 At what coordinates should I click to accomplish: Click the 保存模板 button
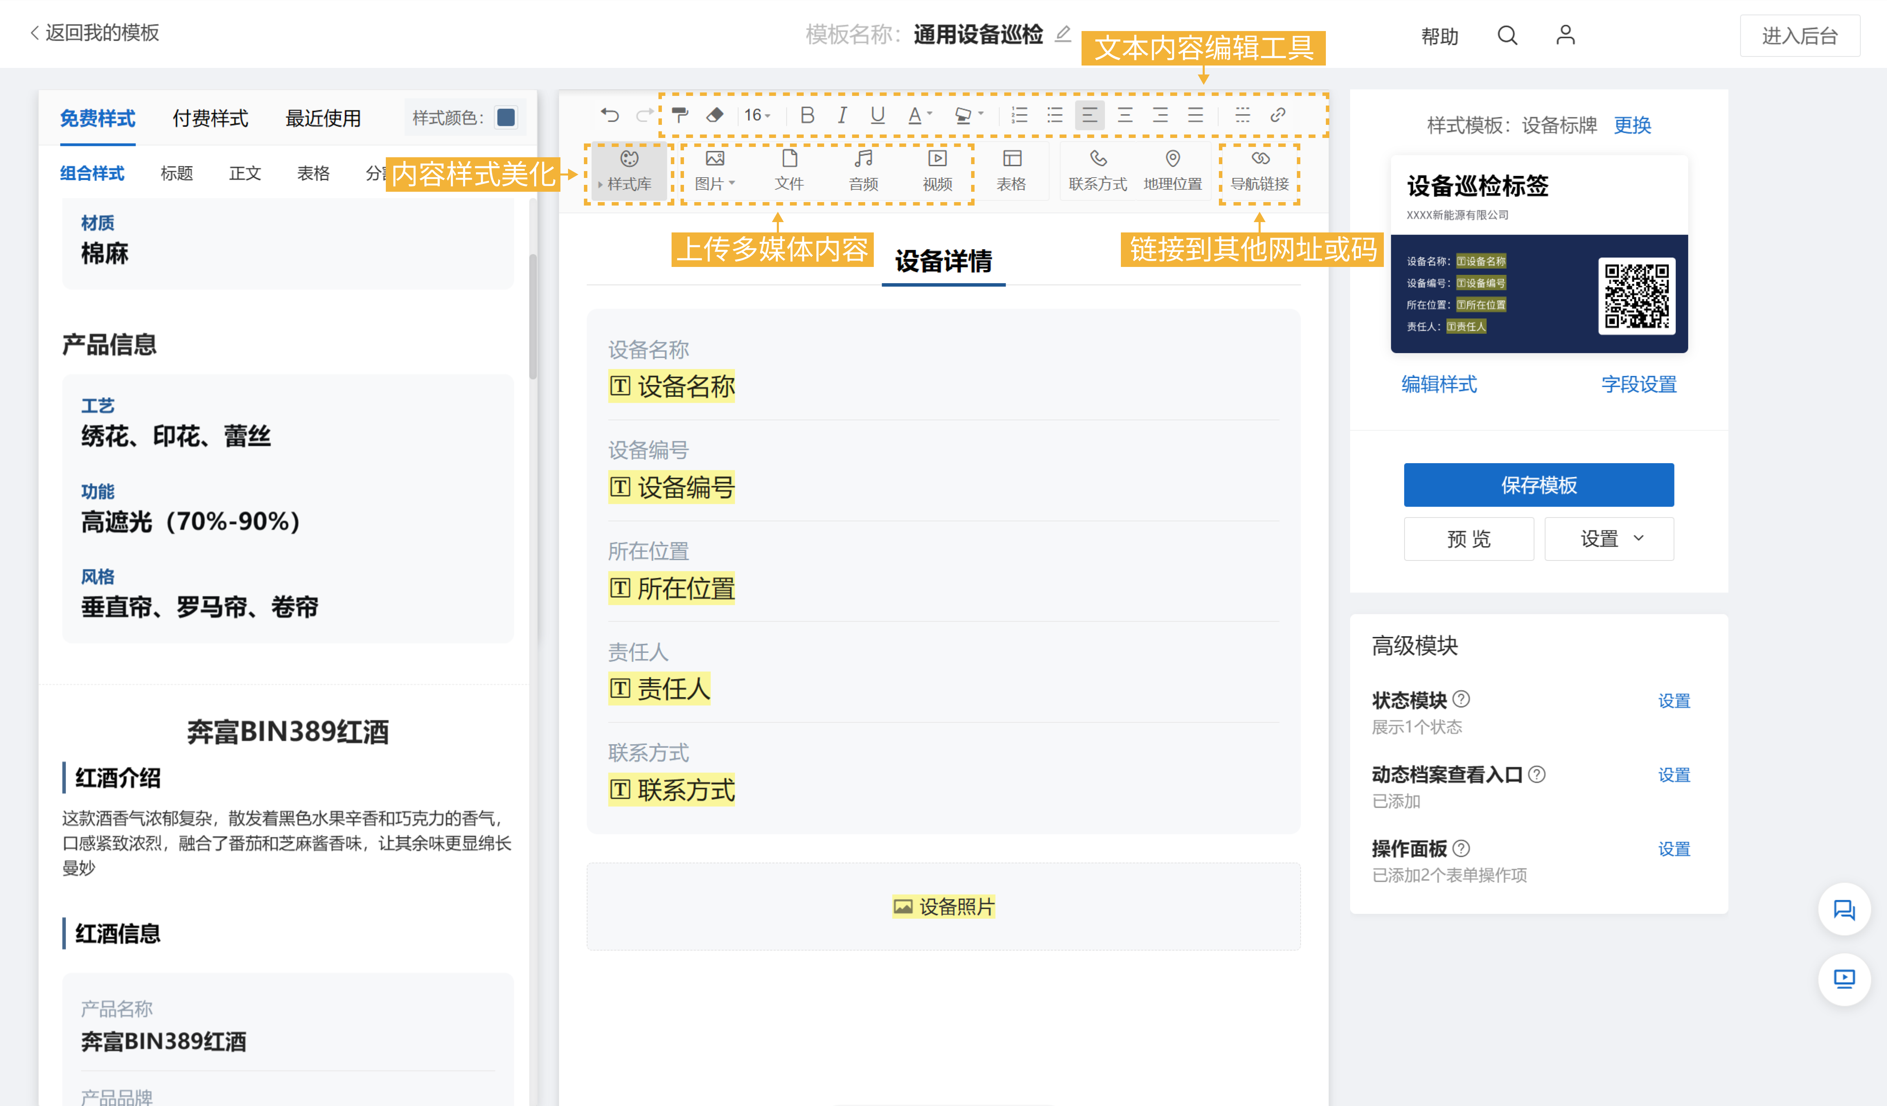pyautogui.click(x=1539, y=485)
